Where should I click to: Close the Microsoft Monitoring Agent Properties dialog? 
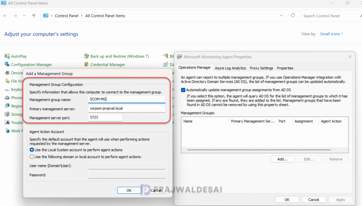coord(350,57)
